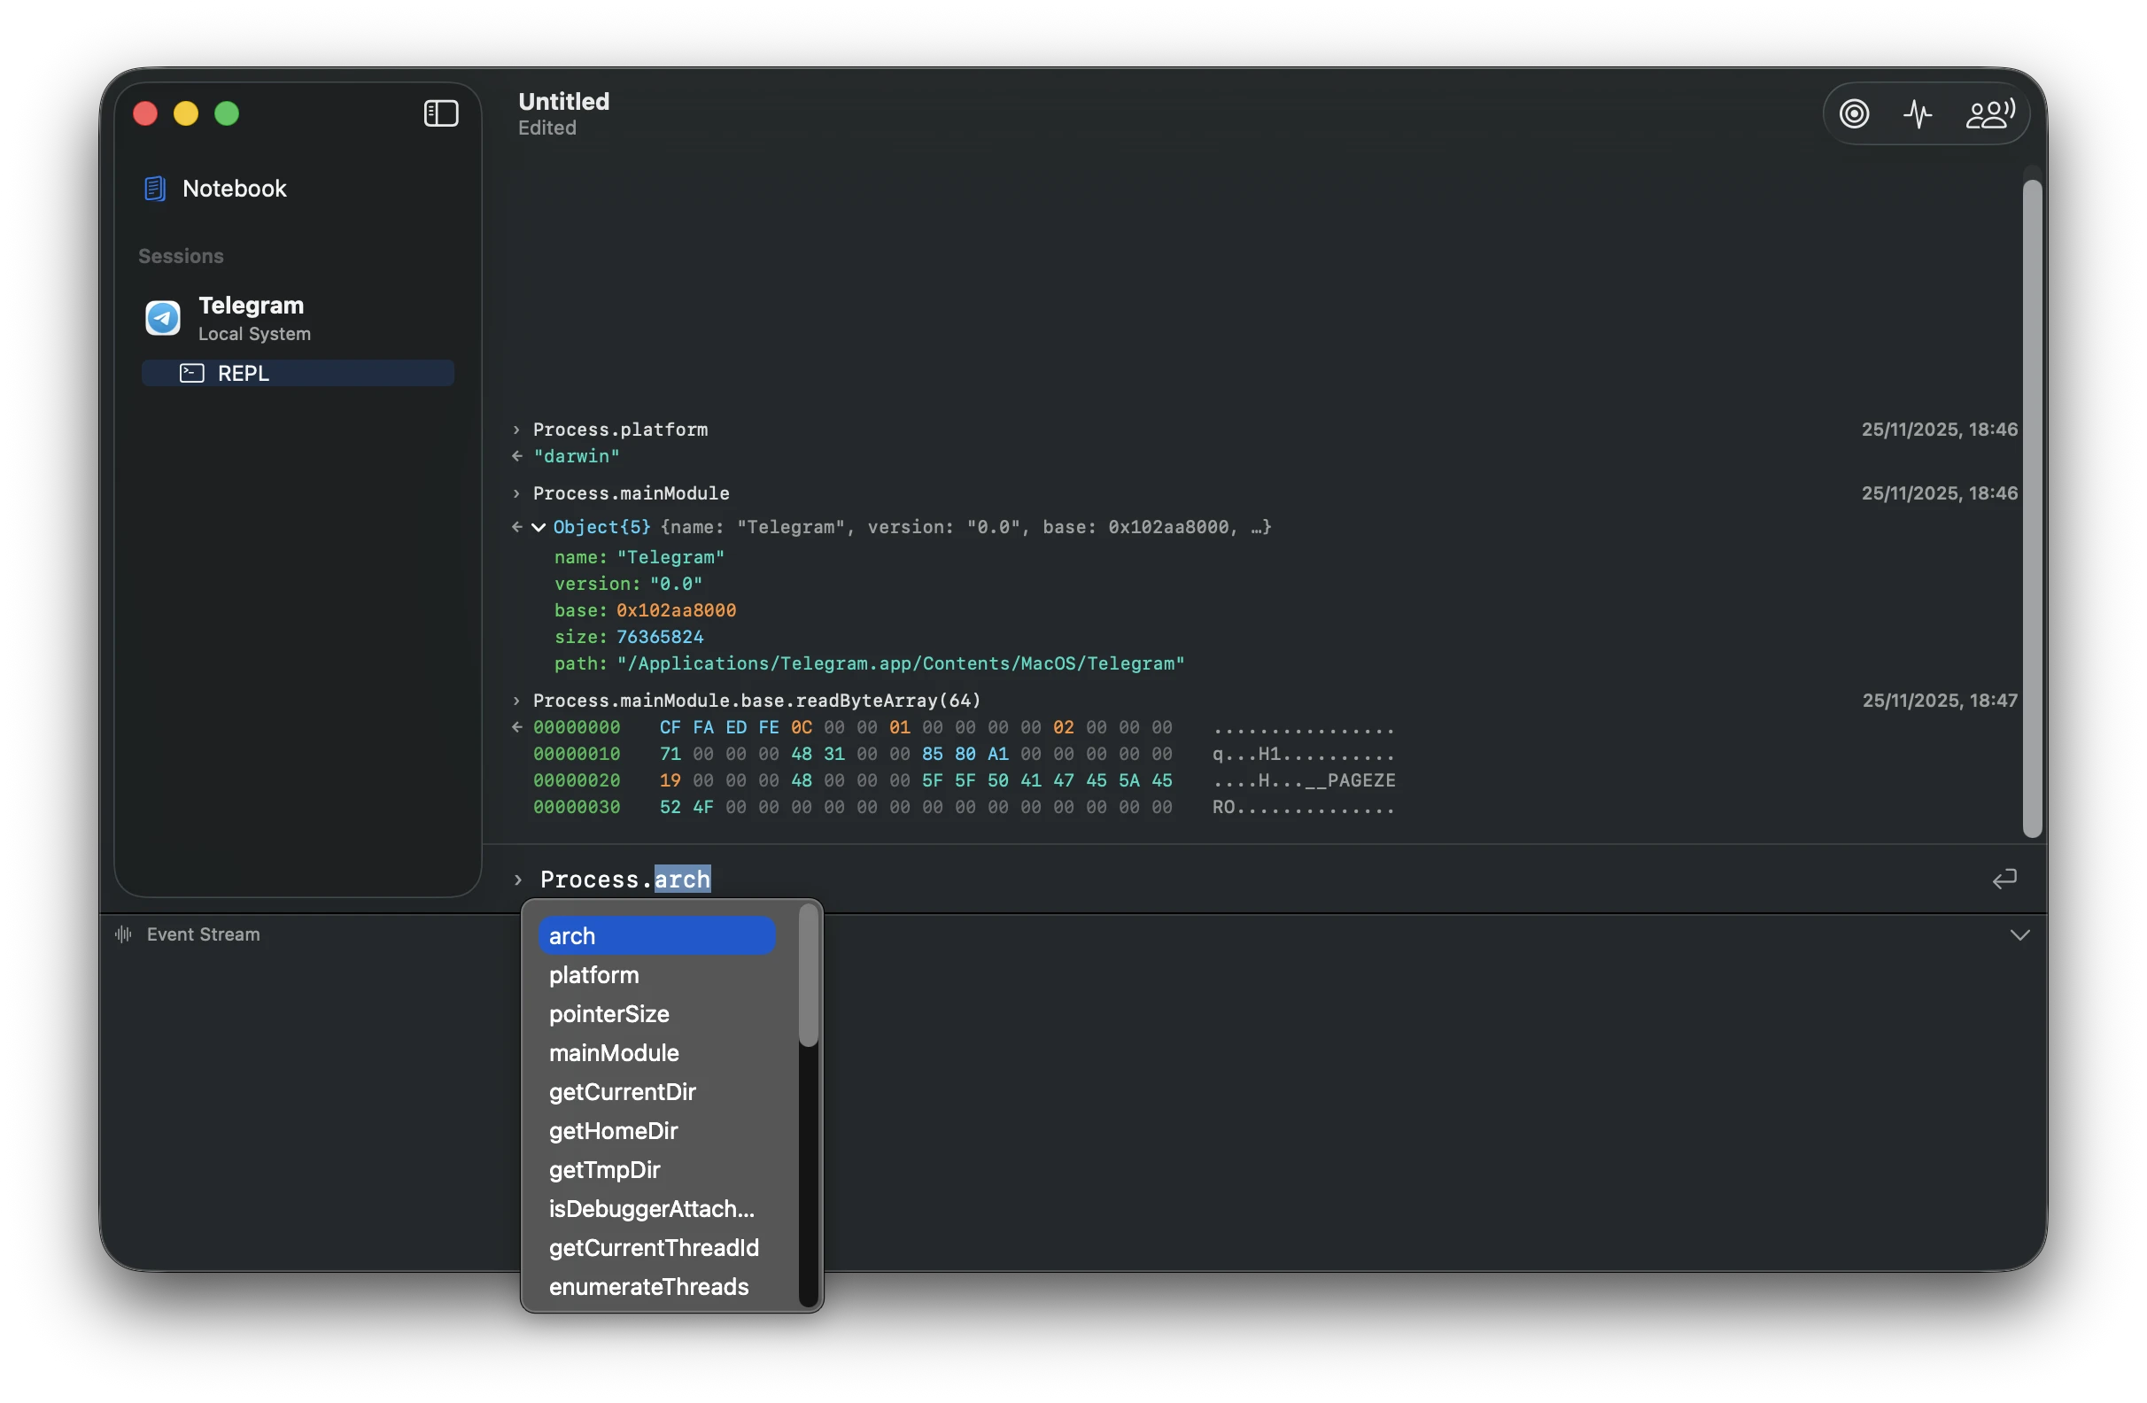Open the Notebook section icon
The height and width of the screenshot is (1403, 2147).
coord(155,189)
